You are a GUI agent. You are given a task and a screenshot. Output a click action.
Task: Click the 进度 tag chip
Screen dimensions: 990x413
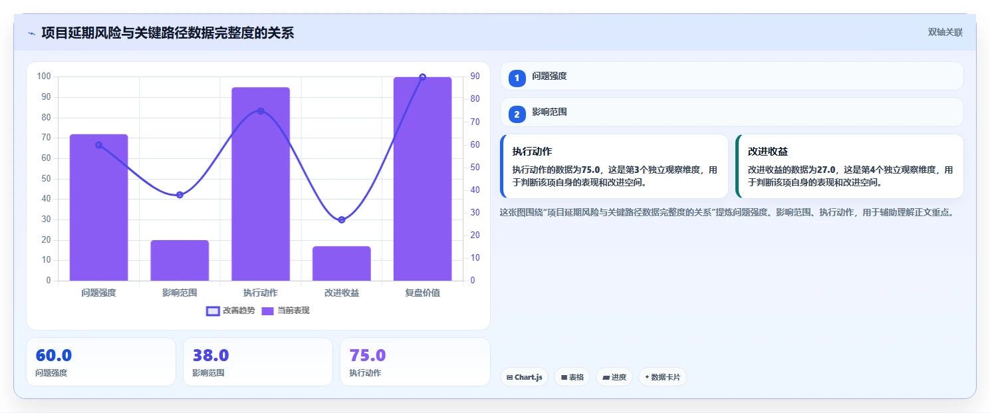[x=614, y=377]
